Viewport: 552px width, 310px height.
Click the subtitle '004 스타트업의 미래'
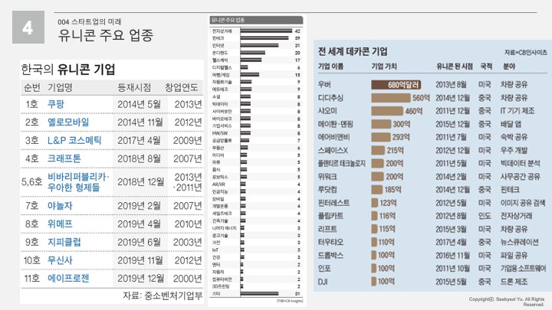pos(90,21)
